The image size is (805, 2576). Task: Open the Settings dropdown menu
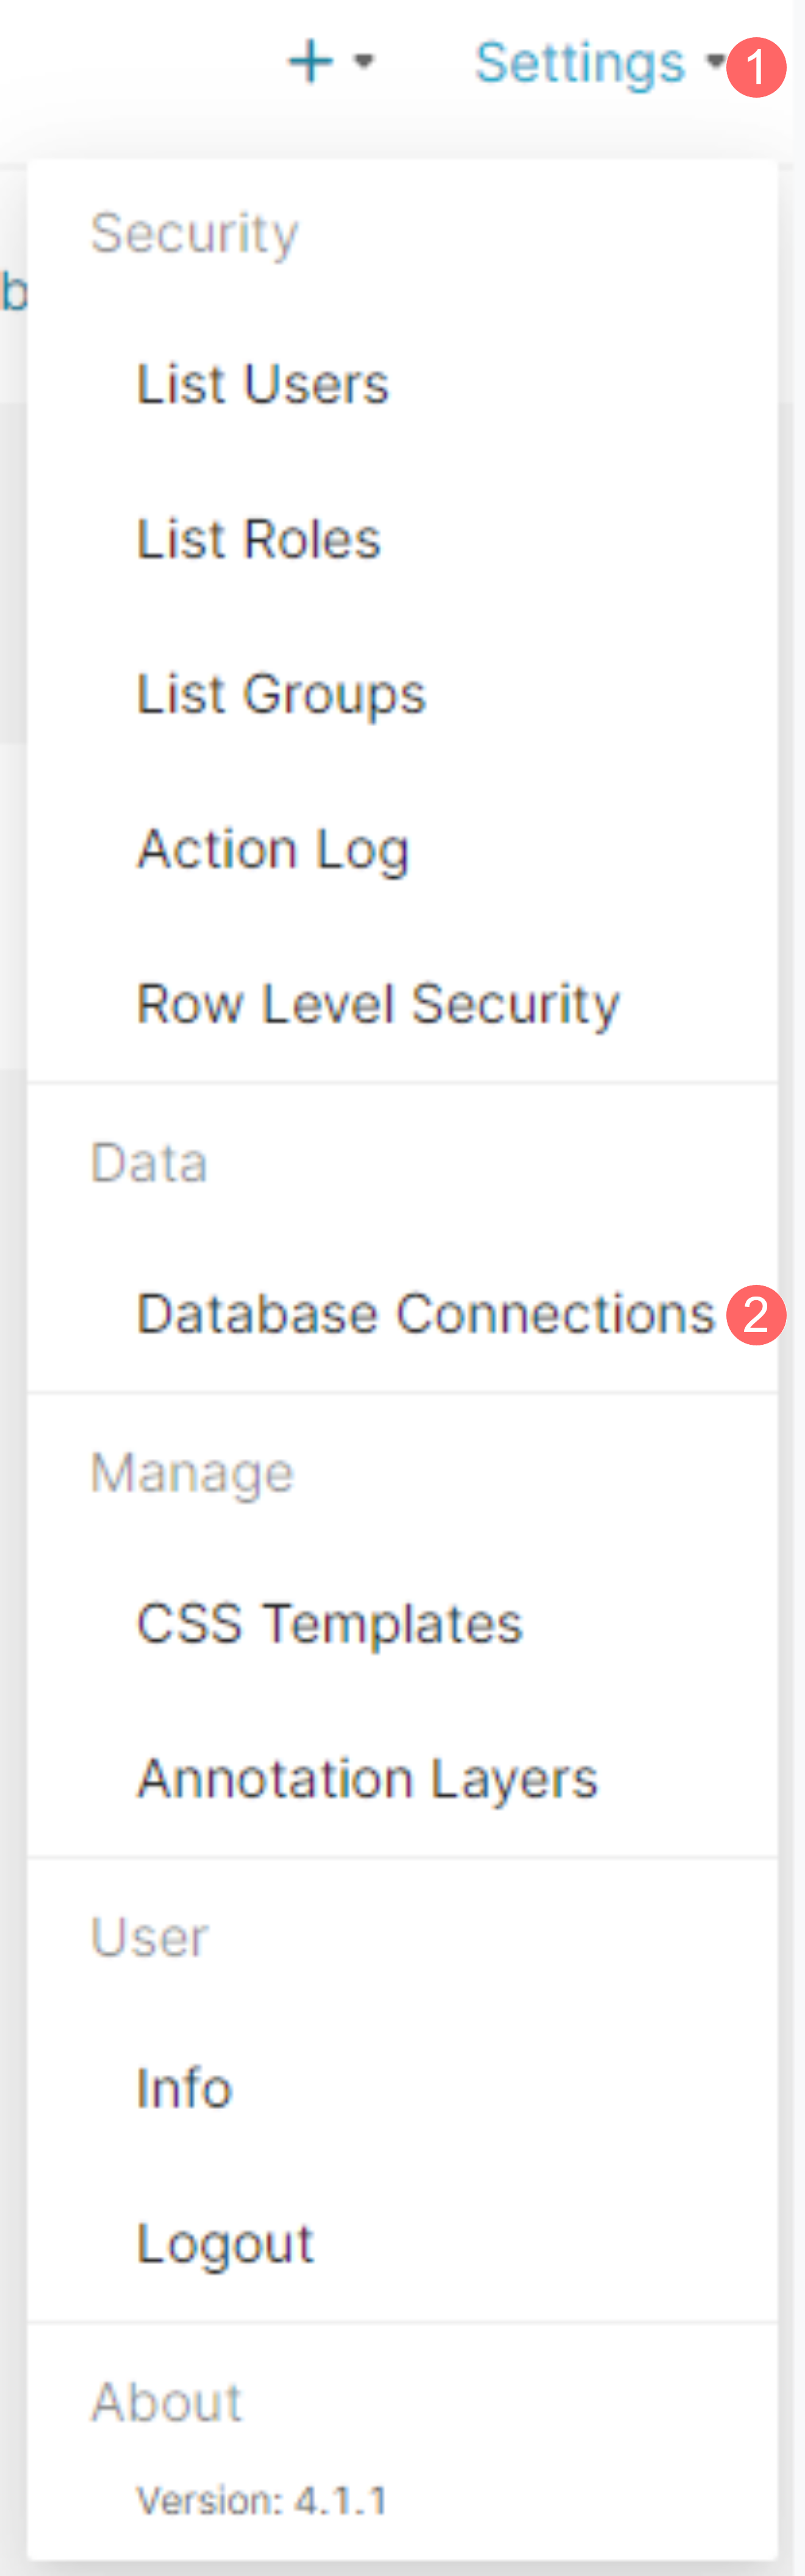(x=581, y=63)
